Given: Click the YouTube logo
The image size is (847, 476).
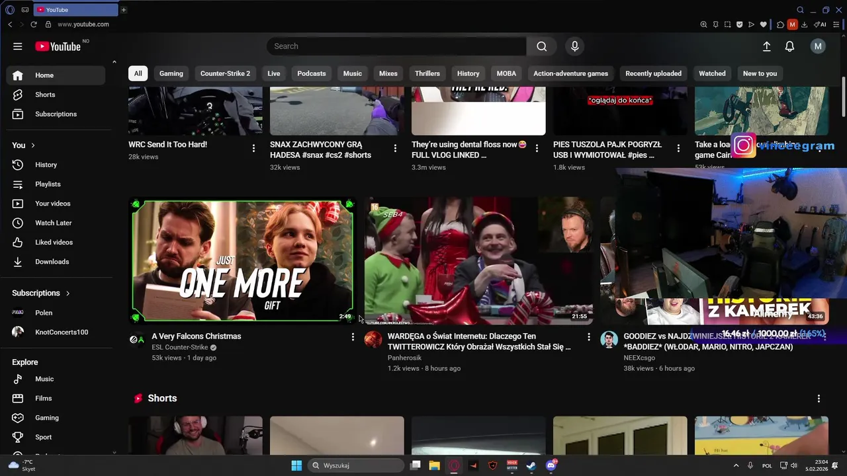Looking at the screenshot, I should pos(58,46).
